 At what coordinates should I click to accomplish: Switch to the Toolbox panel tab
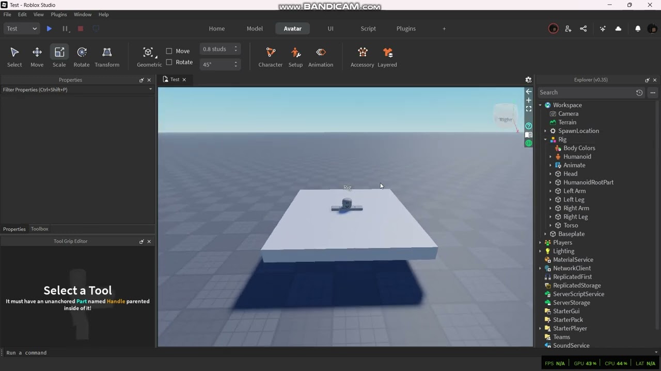click(x=39, y=229)
